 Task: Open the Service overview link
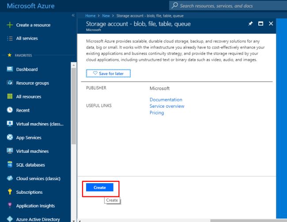coord(167,106)
